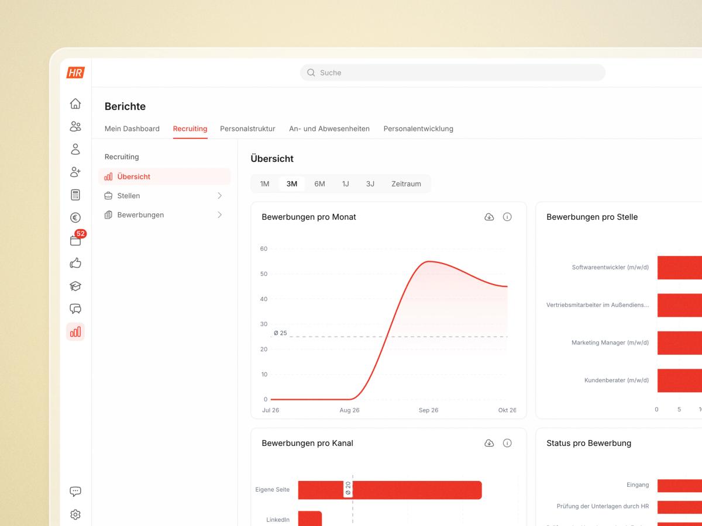Screen dimensions: 702x526
Task: Open An- und Abwesenheiten tab
Action: coord(329,129)
